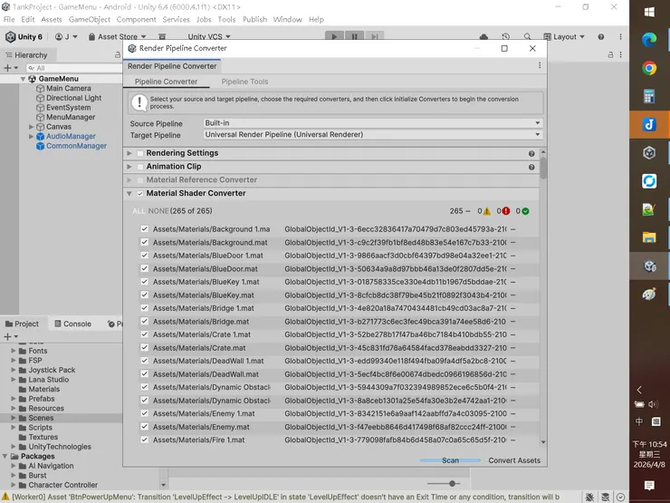The image size is (670, 503).
Task: Open the package manager icon beside Asset Store
Action: (162, 37)
